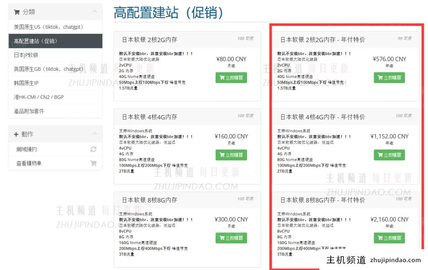Click the cart icon in the 4核4G 年付特价 buy button

click(380, 155)
